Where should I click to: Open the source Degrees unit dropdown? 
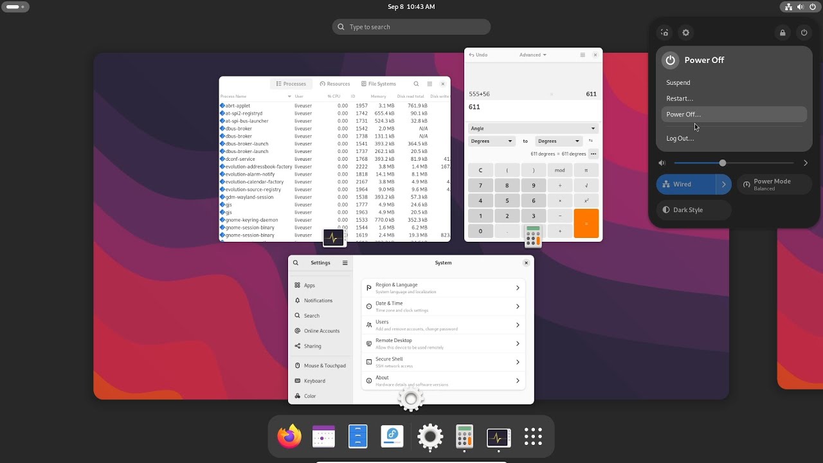491,141
